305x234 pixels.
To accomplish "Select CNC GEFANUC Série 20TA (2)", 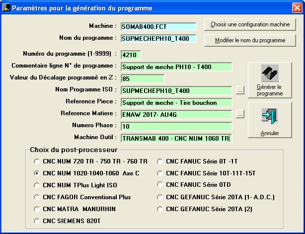I will click(160, 209).
